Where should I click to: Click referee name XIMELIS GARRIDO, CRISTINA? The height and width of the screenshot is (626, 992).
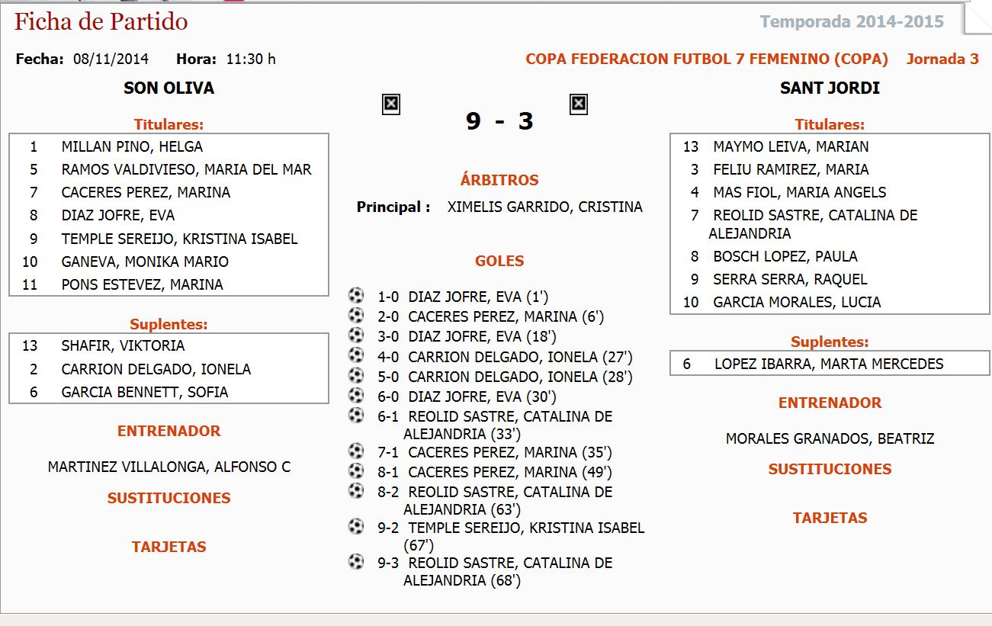pyautogui.click(x=544, y=207)
